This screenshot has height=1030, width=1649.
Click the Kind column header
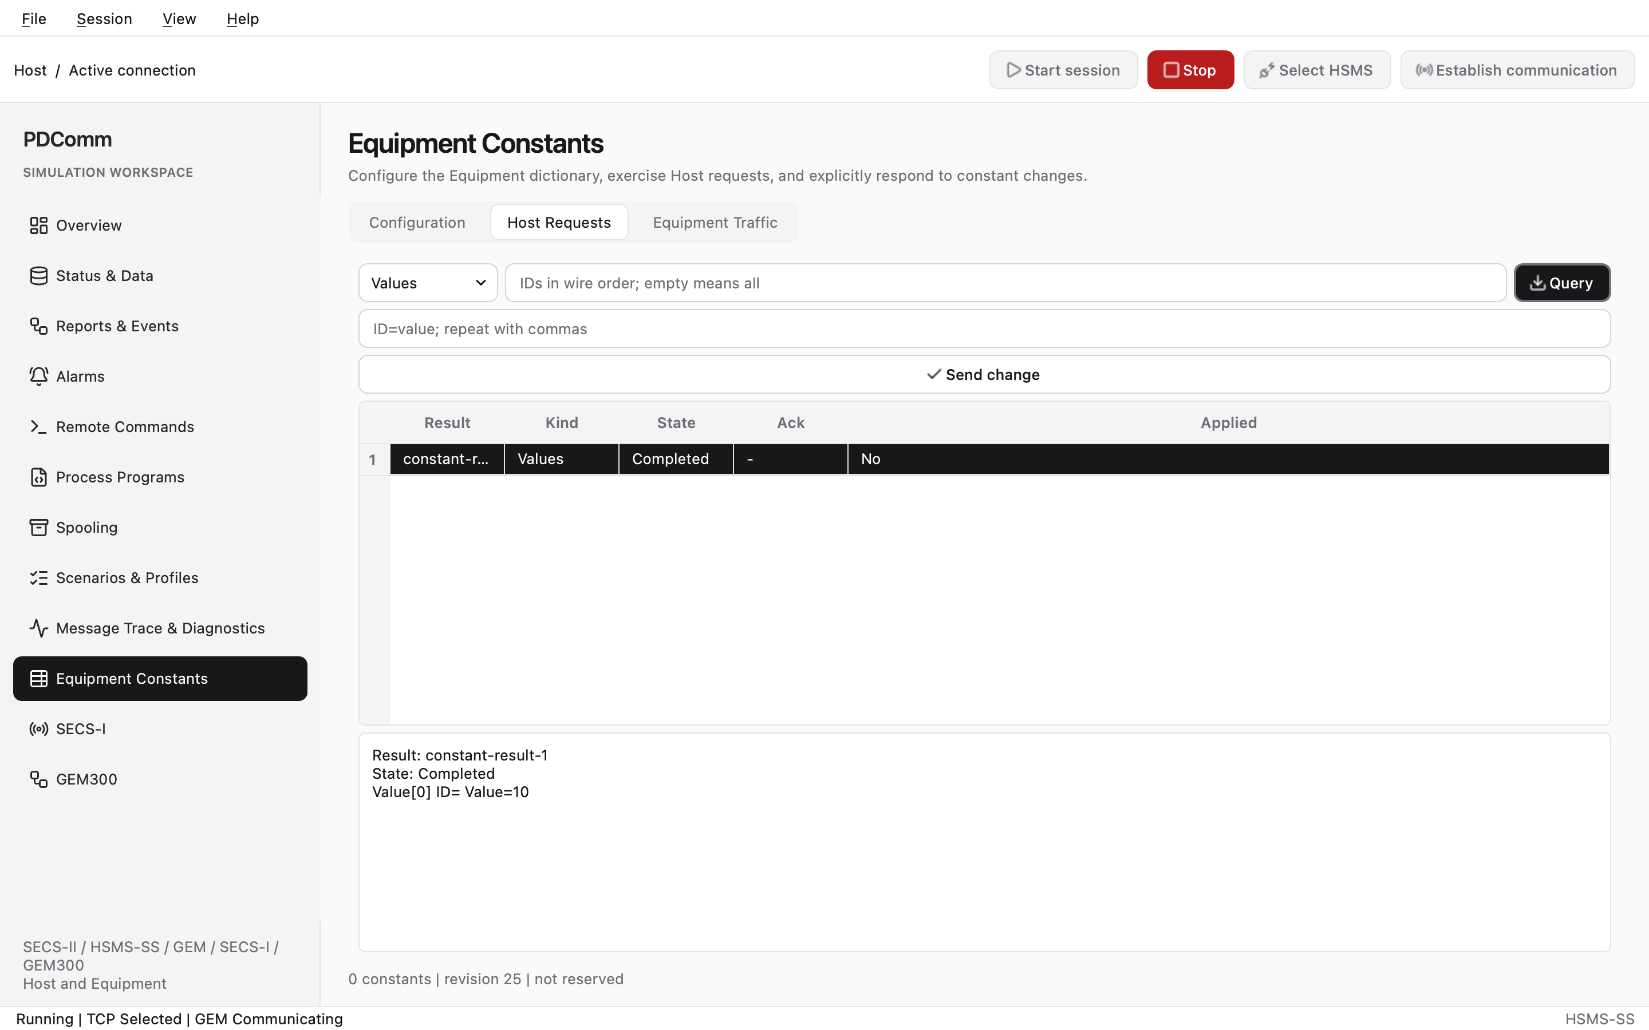click(562, 423)
